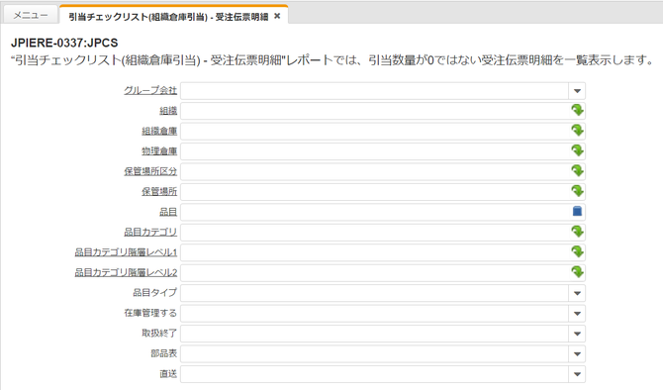Screen dimensions: 663x390
Task: Click the report description sentence text
Action: click(x=332, y=60)
